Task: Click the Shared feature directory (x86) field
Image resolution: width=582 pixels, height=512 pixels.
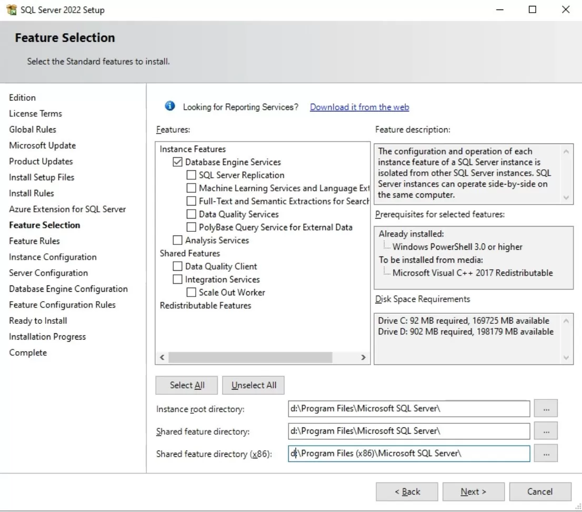Action: coord(409,454)
